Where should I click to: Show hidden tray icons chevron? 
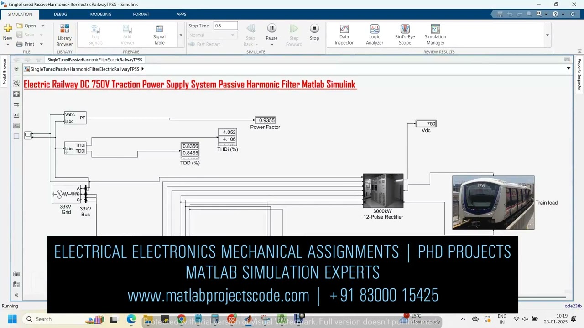[463, 319]
